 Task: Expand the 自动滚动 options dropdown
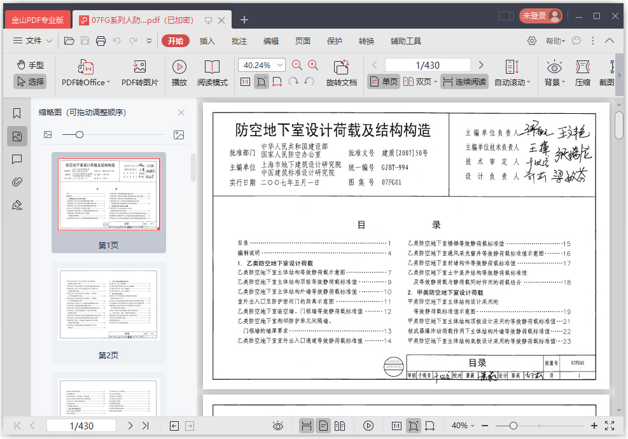coord(529,82)
